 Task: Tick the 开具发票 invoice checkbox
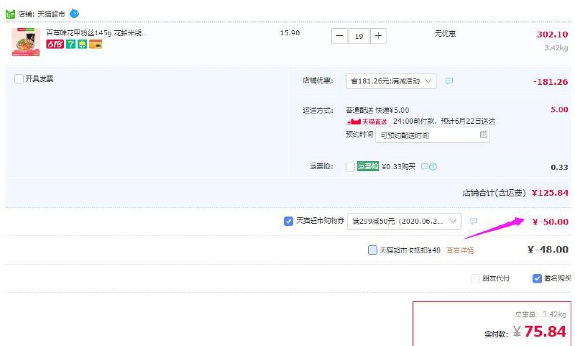point(19,79)
